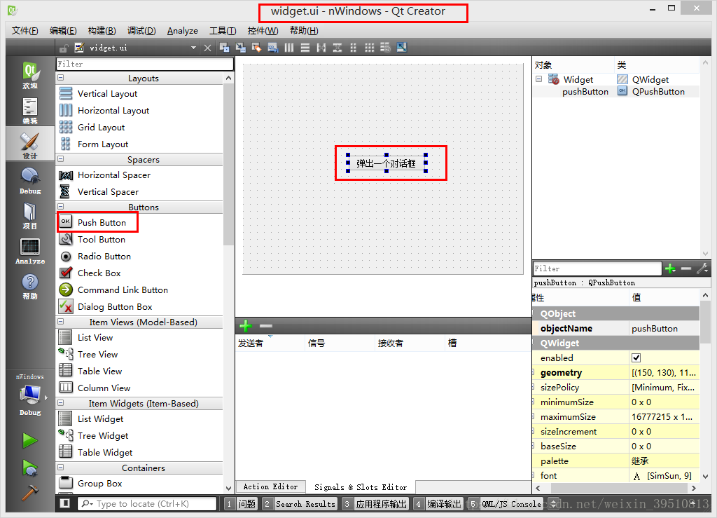
Task: Select the Check Box widget item
Action: [99, 273]
